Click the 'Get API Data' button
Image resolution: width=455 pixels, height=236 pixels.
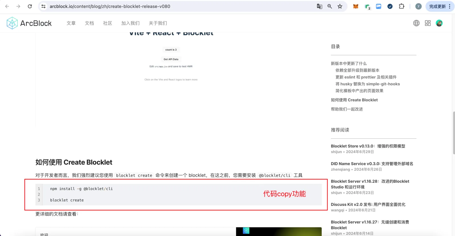tap(171, 59)
